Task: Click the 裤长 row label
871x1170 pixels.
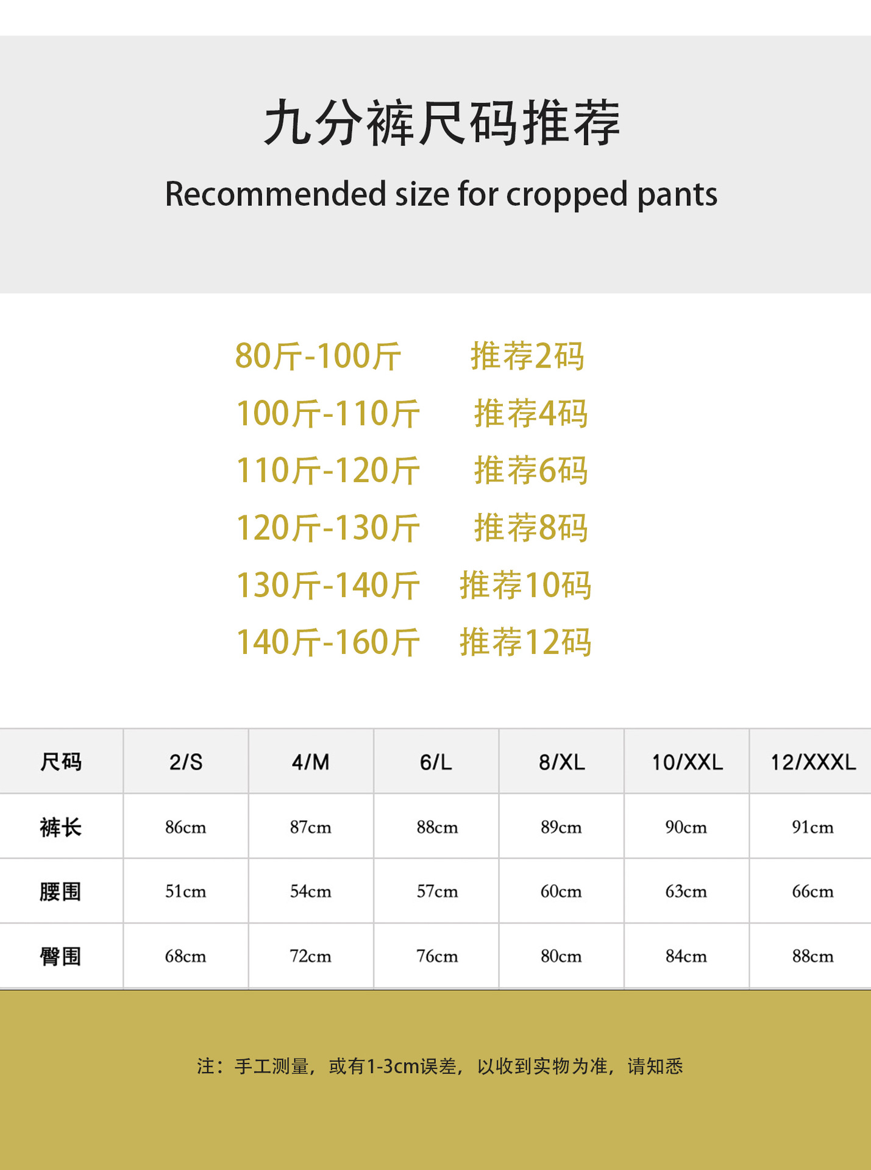Action: pos(61,827)
